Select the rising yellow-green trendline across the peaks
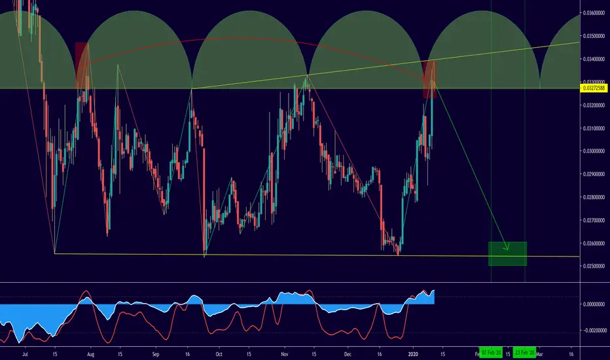610x360 pixels. (x=385, y=65)
